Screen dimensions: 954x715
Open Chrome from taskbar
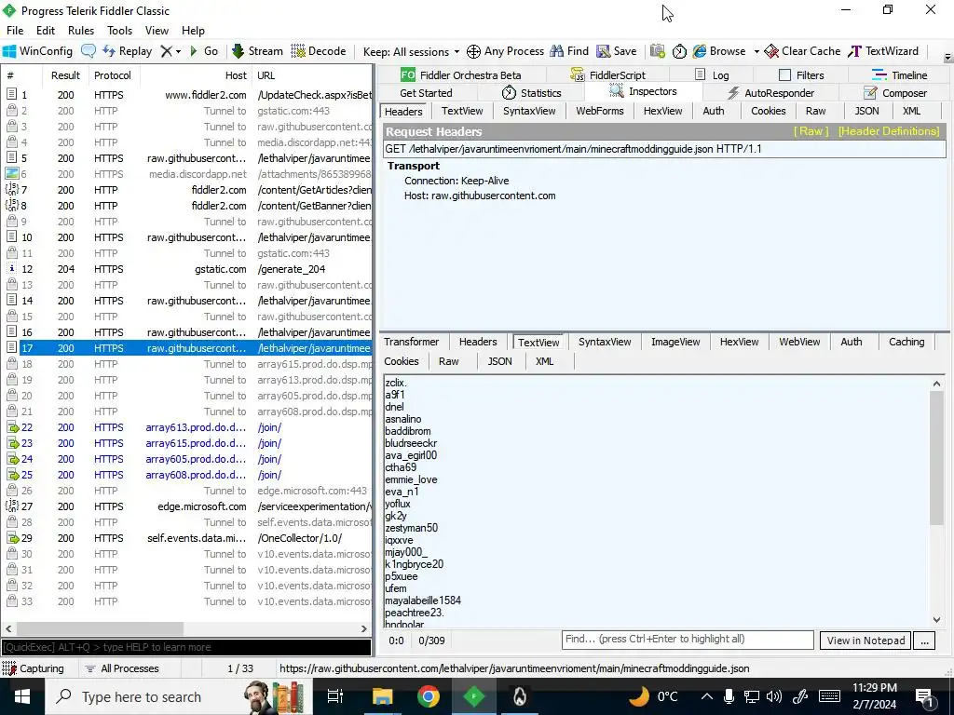(x=429, y=696)
